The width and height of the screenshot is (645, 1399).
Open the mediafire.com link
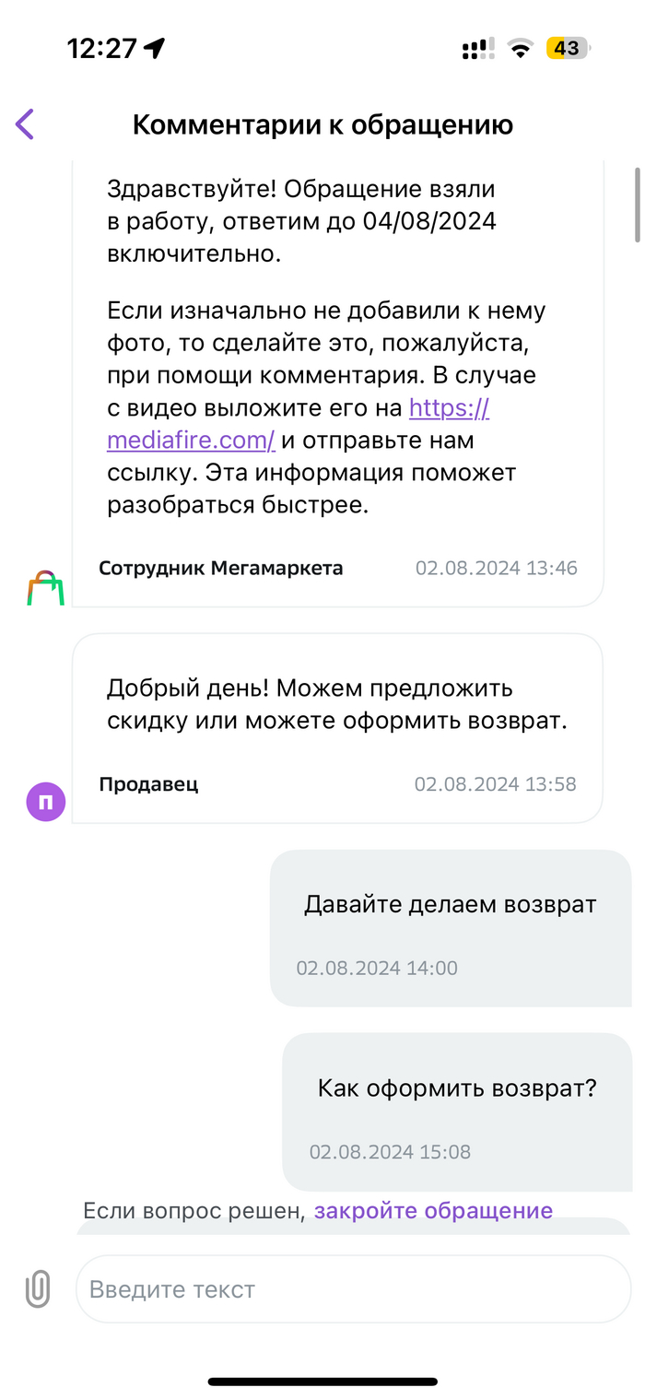point(191,441)
